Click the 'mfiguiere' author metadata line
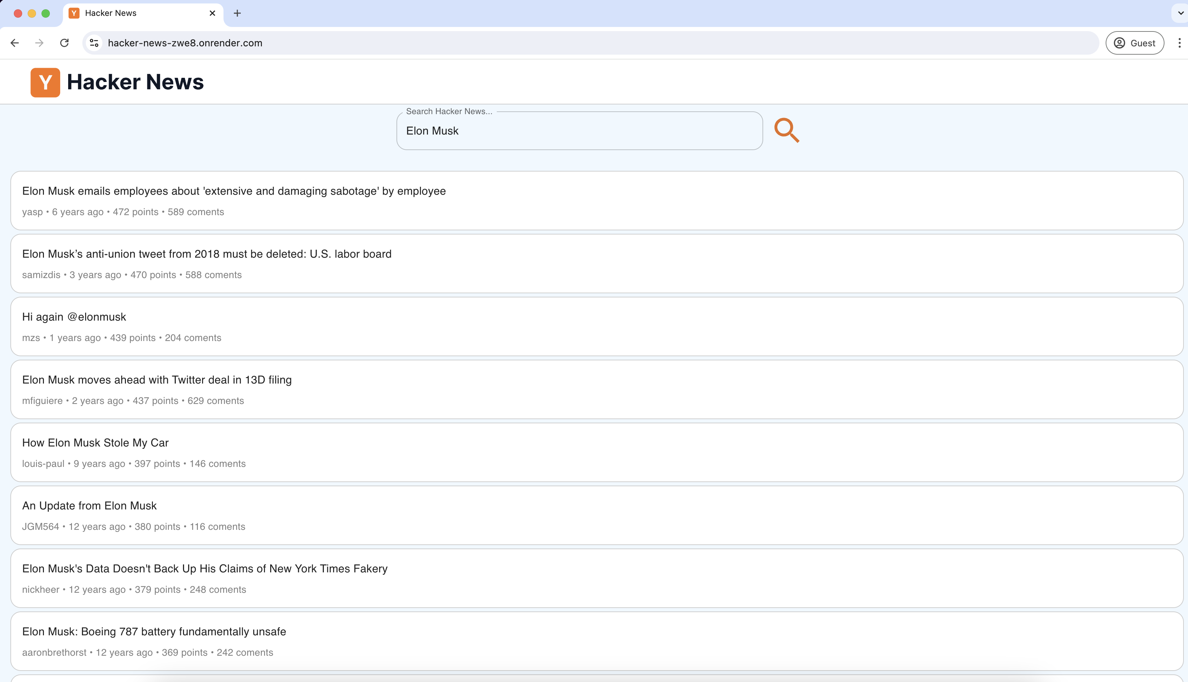This screenshot has height=682, width=1188. click(x=133, y=401)
